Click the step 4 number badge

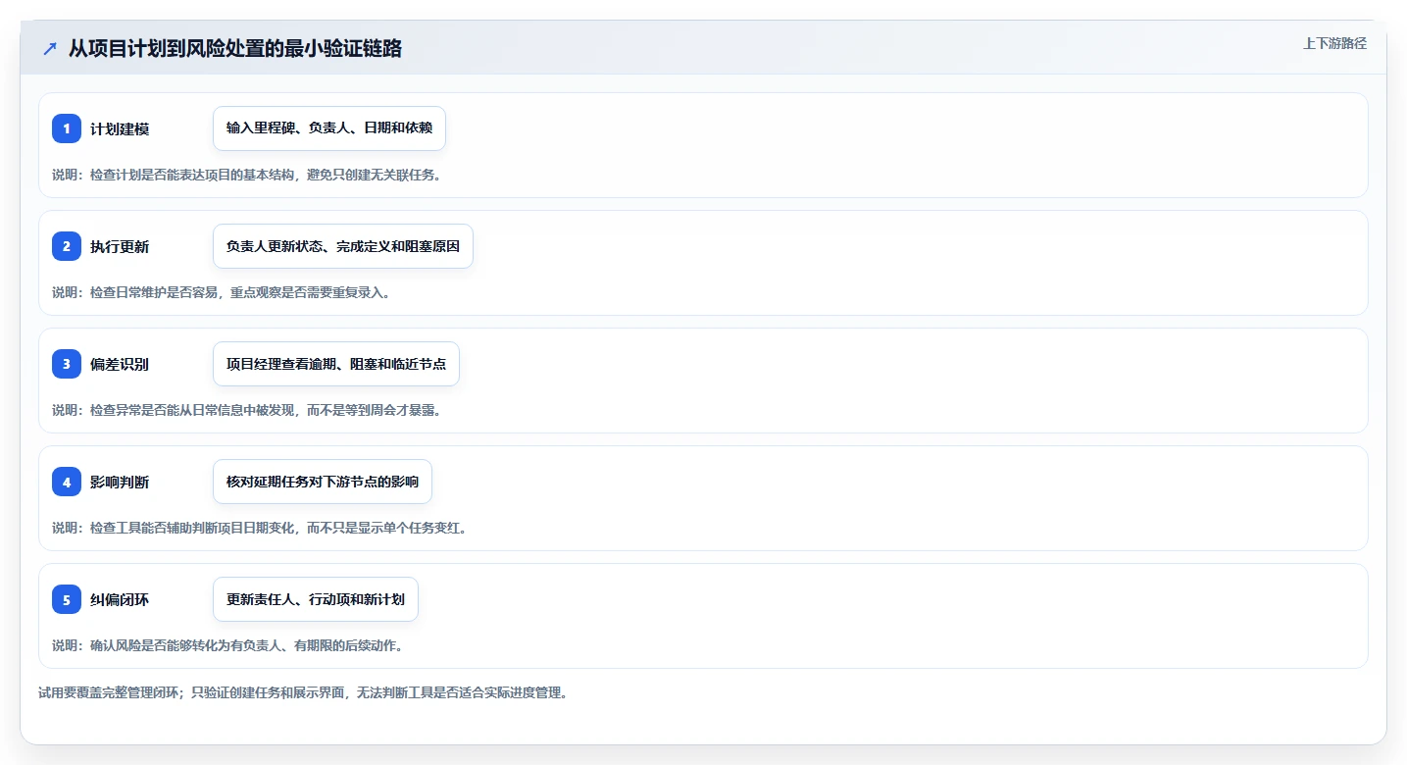[x=67, y=482]
